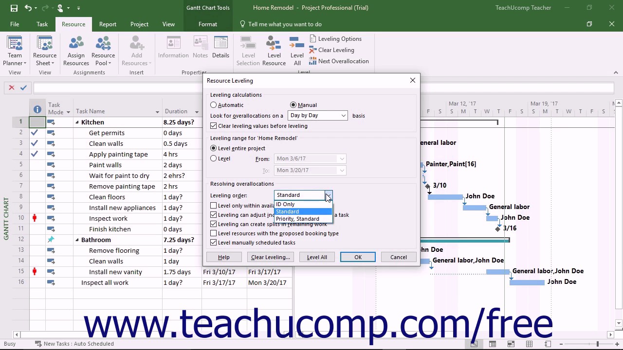Switch to the Task ribbon tab
Image resolution: width=623 pixels, height=350 pixels.
pyautogui.click(x=42, y=24)
